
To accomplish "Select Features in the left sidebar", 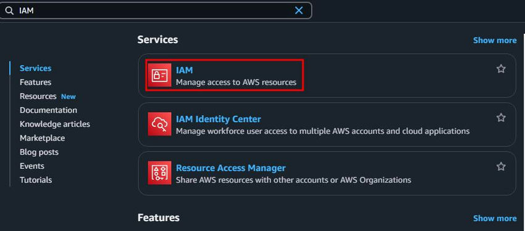I will click(x=35, y=82).
